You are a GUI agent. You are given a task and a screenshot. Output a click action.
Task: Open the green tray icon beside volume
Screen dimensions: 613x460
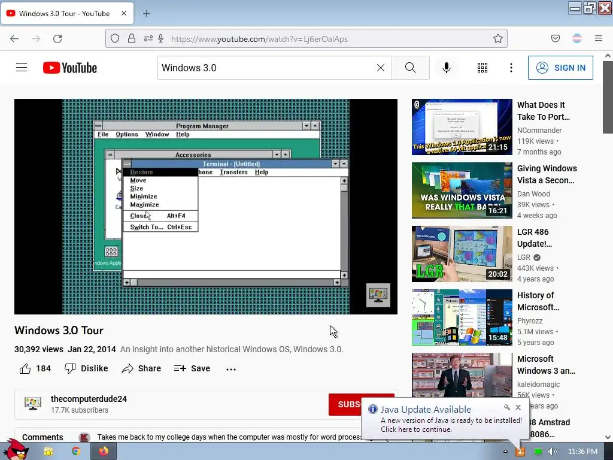(x=538, y=452)
